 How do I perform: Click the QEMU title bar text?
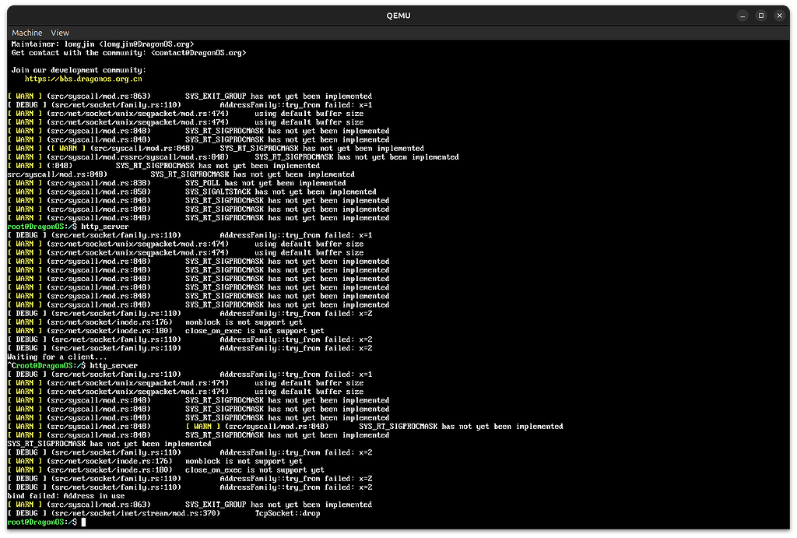coord(398,16)
